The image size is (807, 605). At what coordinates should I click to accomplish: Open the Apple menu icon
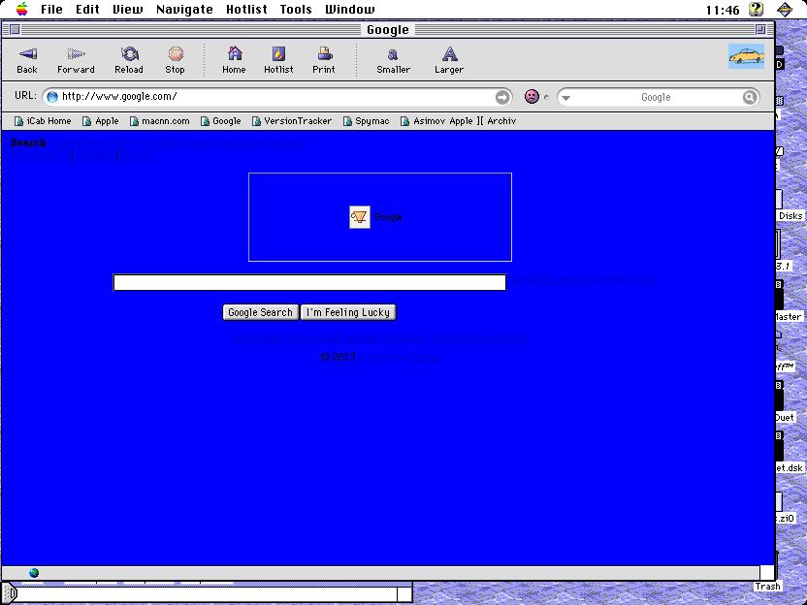click(x=21, y=9)
